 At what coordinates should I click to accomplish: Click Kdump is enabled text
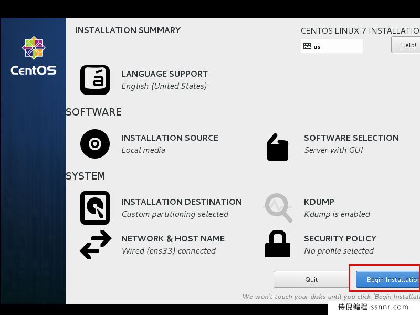337,214
